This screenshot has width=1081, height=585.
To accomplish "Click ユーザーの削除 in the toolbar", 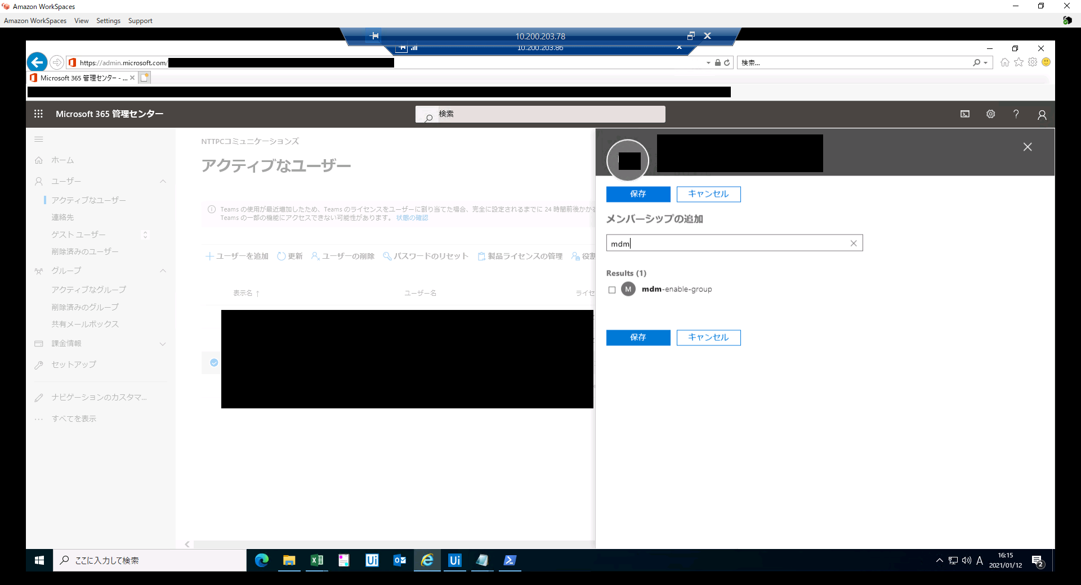I will pos(343,256).
